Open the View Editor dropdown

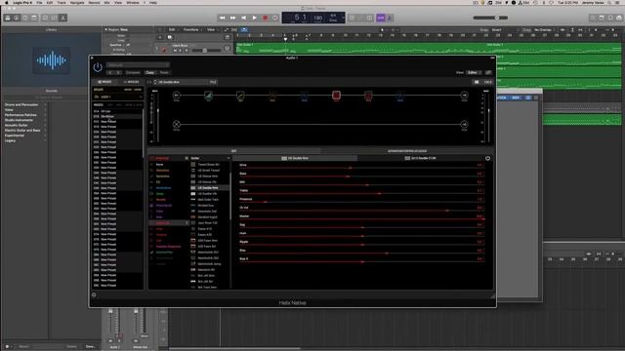coord(474,73)
